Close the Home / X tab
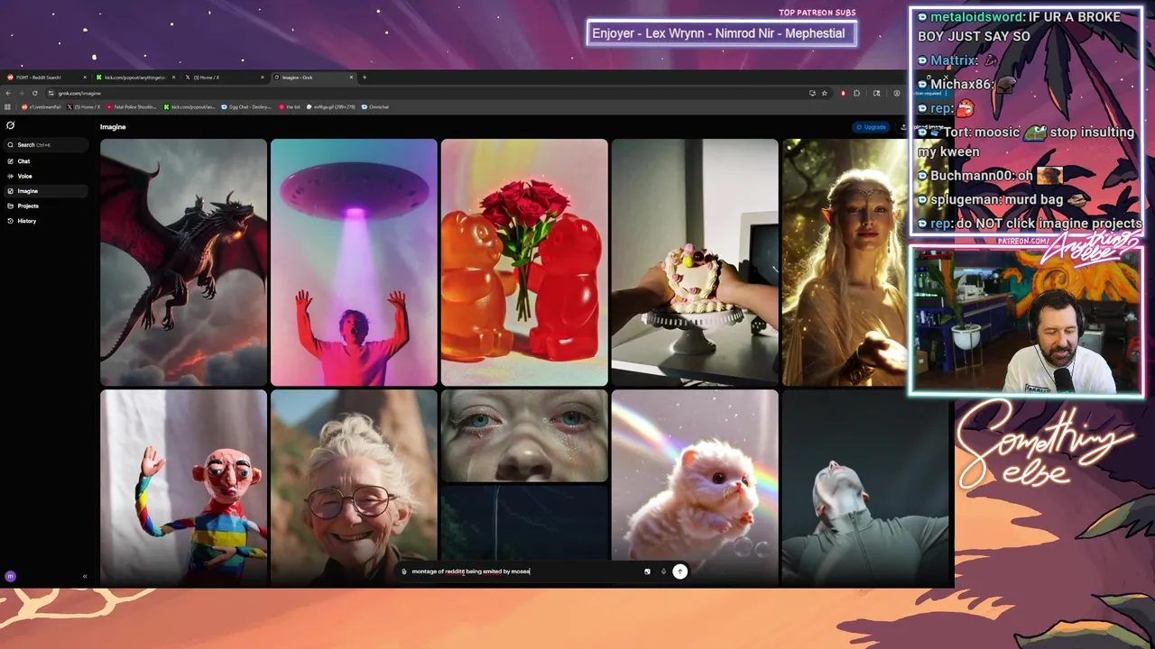Screen dimensions: 1155x649 coord(263,78)
